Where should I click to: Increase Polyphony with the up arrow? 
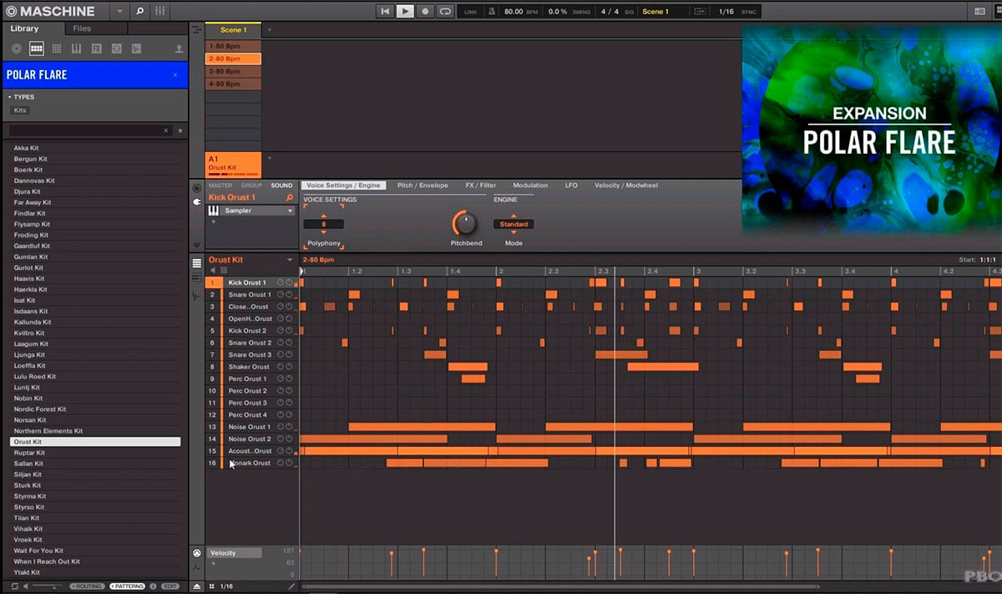click(324, 216)
